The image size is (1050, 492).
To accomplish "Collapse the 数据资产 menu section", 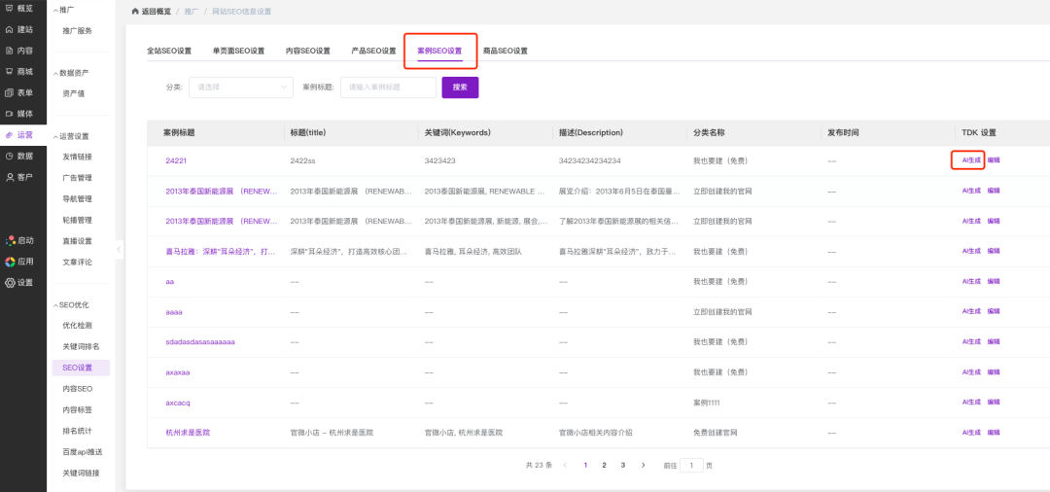I will pyautogui.click(x=55, y=73).
